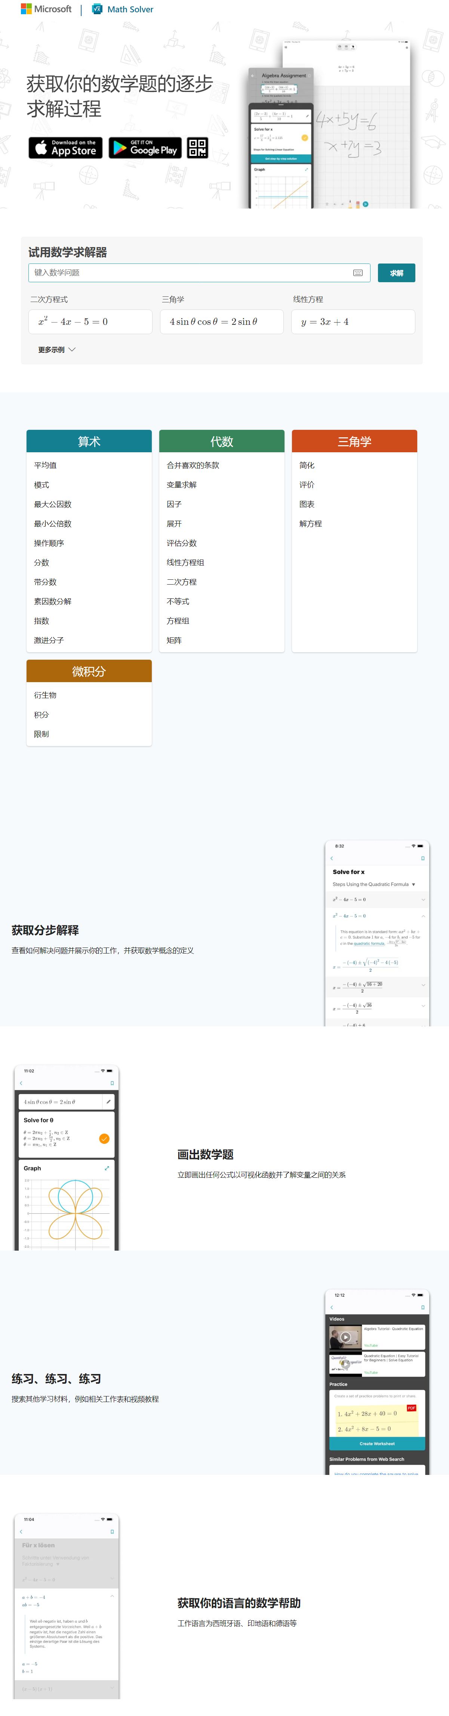
Task: Open the 展开 topic
Action: (x=174, y=524)
